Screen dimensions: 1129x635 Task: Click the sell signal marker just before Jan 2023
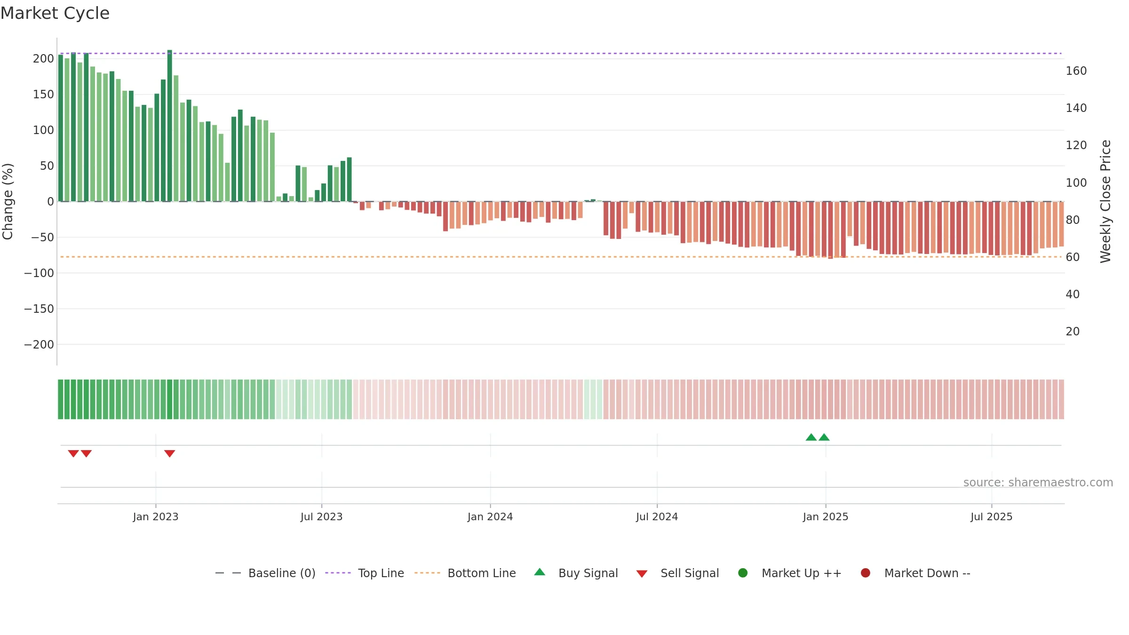[x=86, y=453]
